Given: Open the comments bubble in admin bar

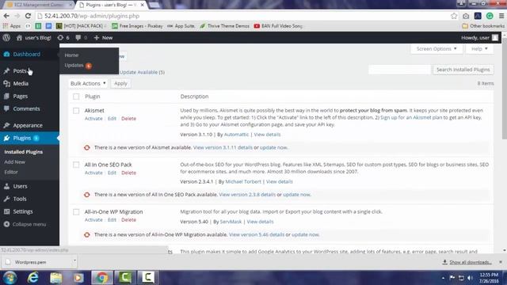Looking at the screenshot, I should [x=81, y=37].
